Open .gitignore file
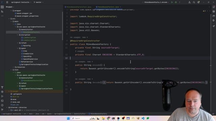 tap(17, 94)
